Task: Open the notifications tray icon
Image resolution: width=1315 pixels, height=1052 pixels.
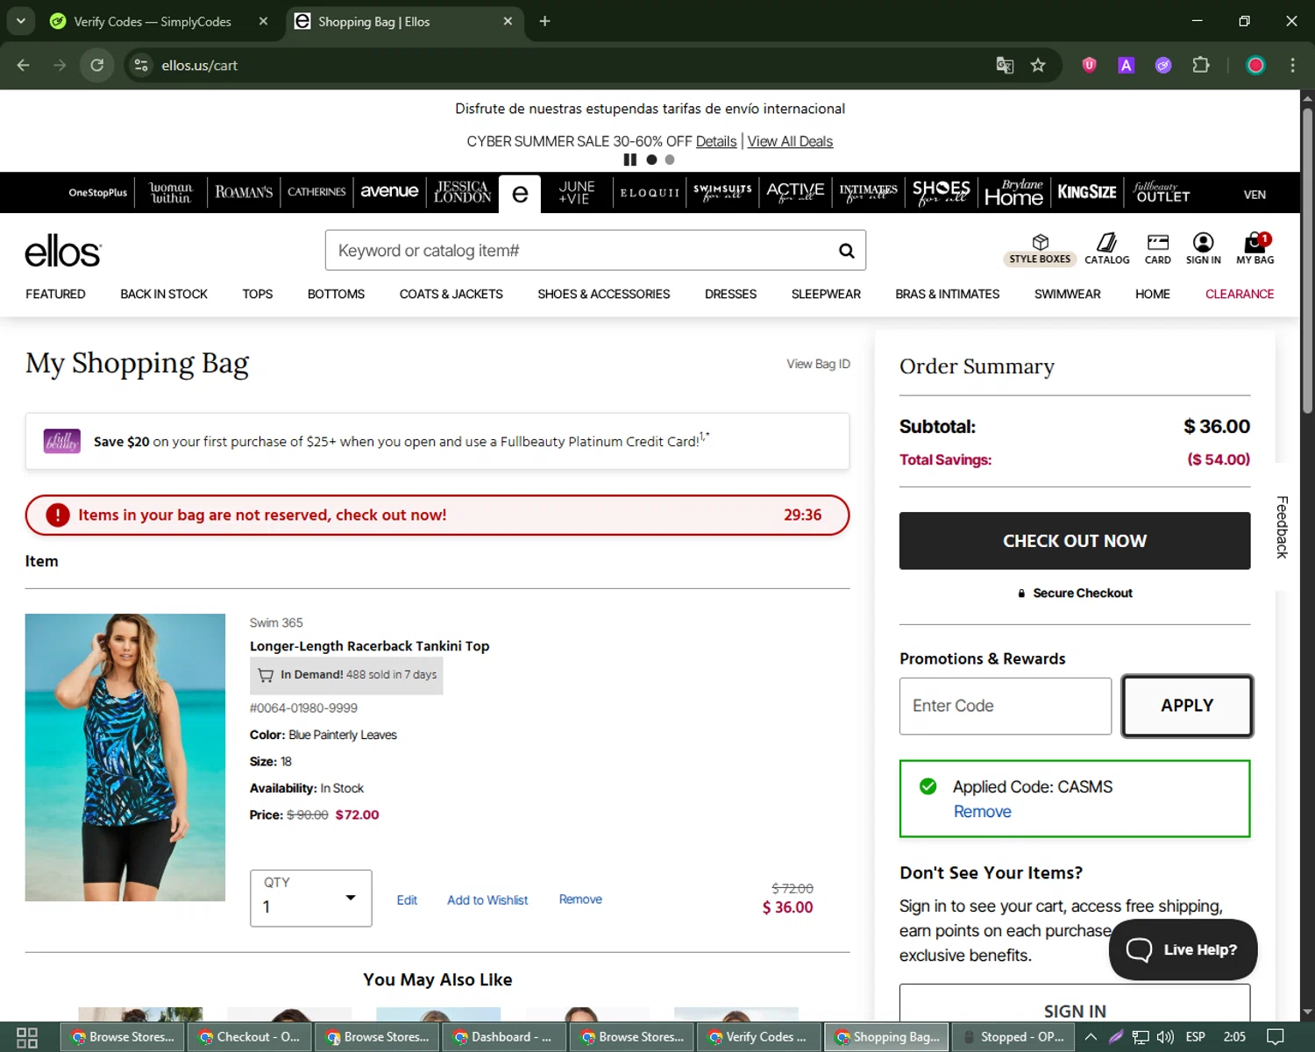Action: 1276,1036
